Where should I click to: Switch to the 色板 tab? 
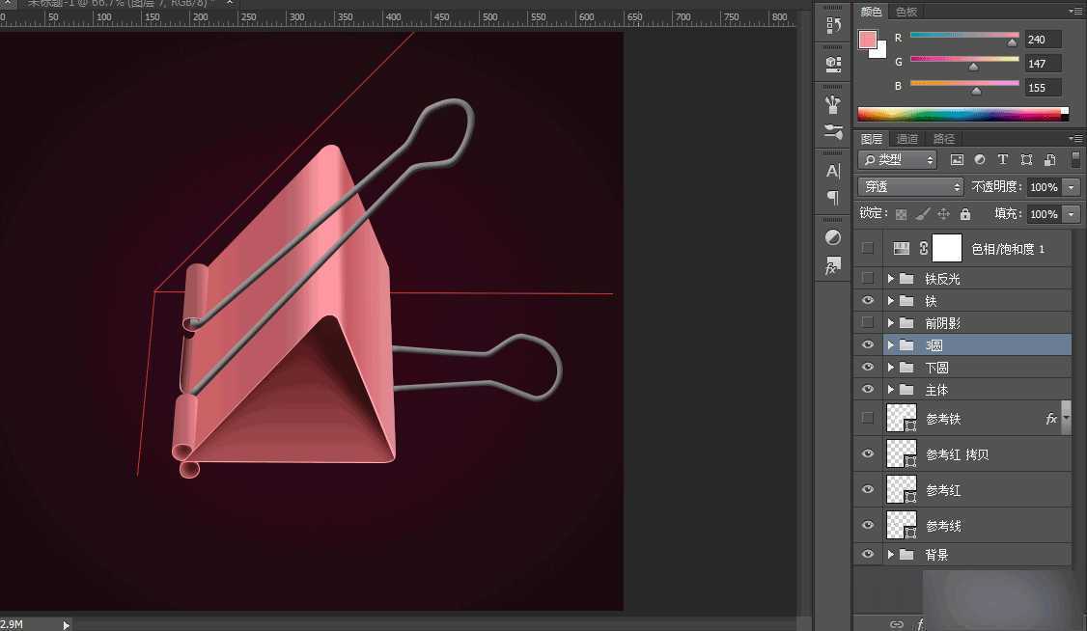906,12
